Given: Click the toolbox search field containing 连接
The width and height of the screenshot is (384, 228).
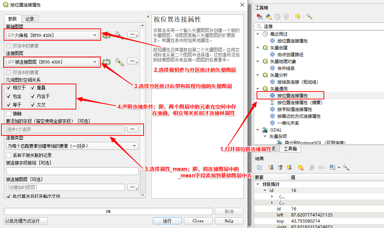Looking at the screenshot, I should coord(320,26).
